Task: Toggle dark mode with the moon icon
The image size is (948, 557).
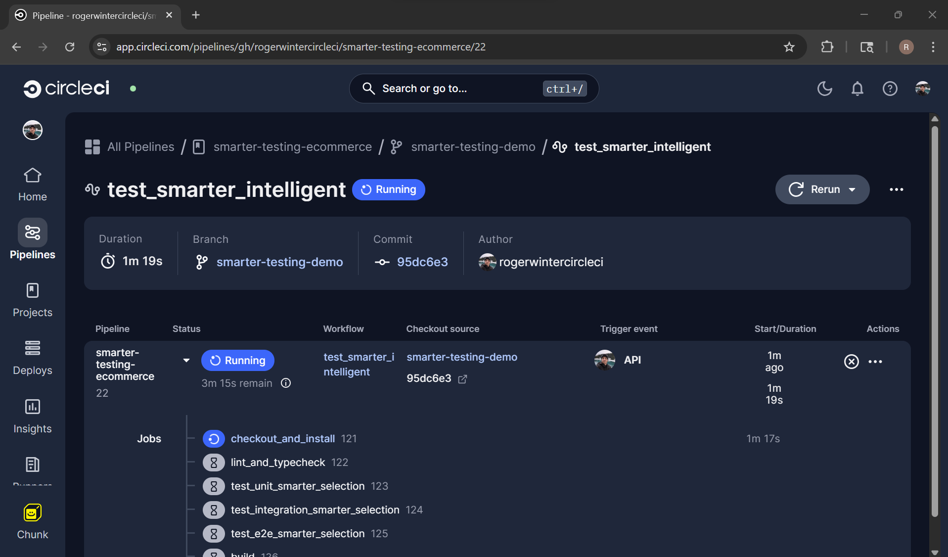Action: point(824,89)
